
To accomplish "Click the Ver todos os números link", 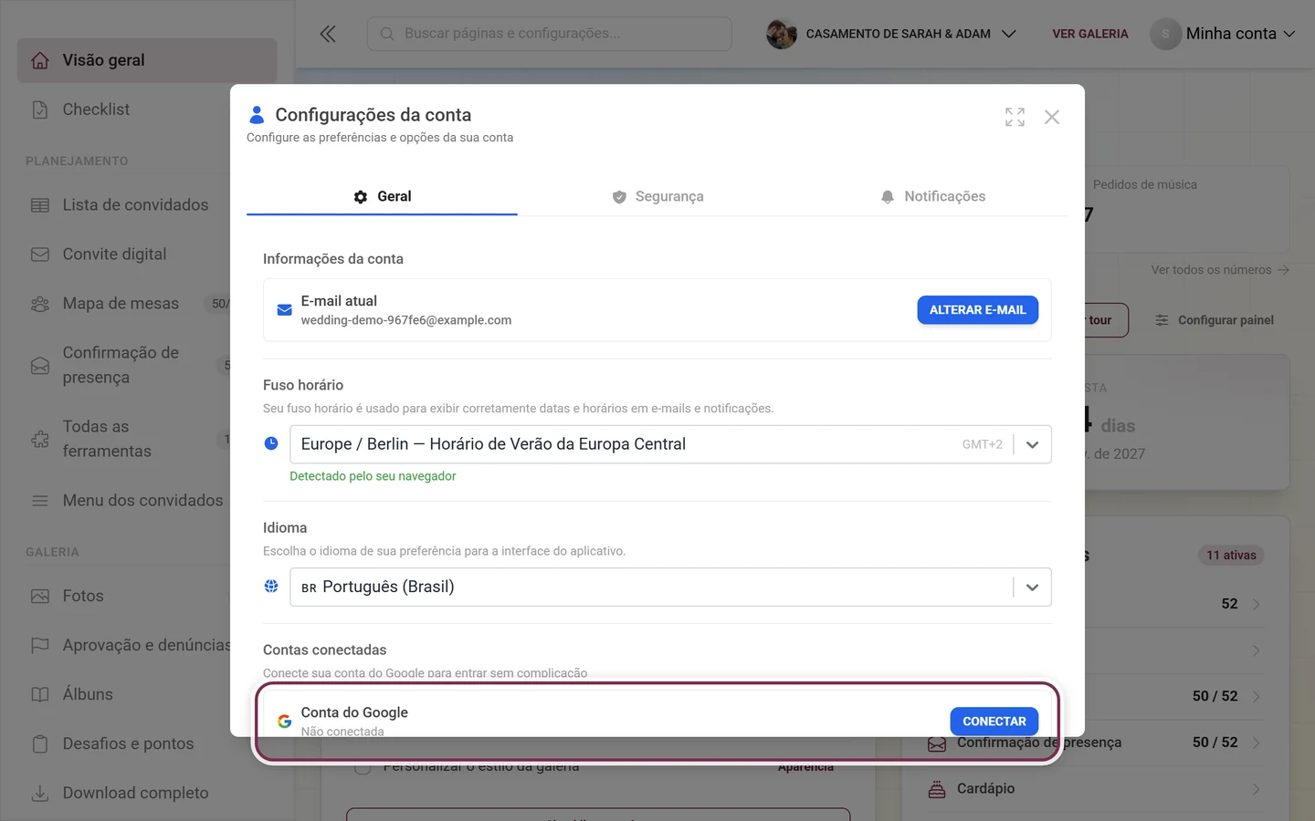I will point(1220,270).
